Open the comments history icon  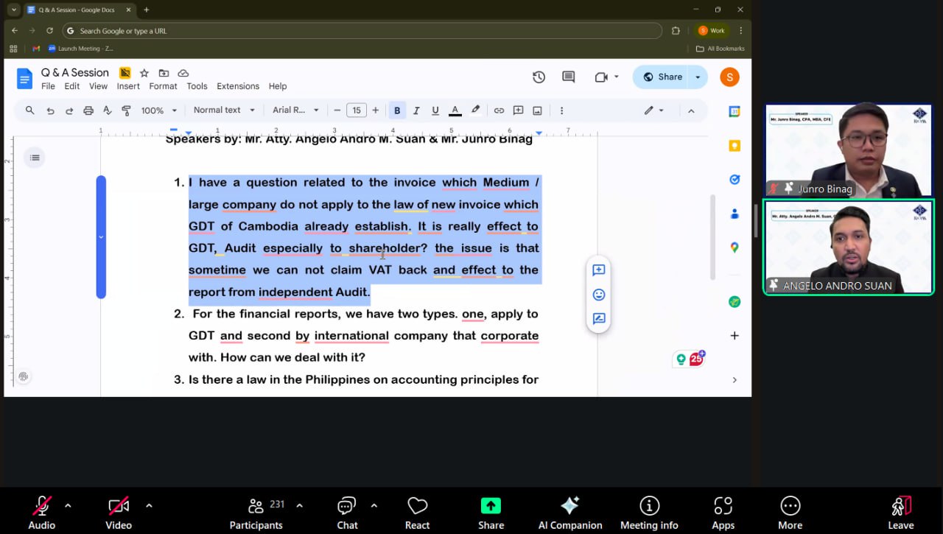coord(568,77)
